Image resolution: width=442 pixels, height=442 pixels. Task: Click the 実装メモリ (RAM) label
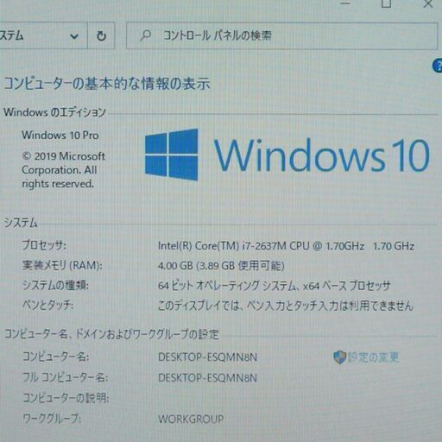(62, 265)
